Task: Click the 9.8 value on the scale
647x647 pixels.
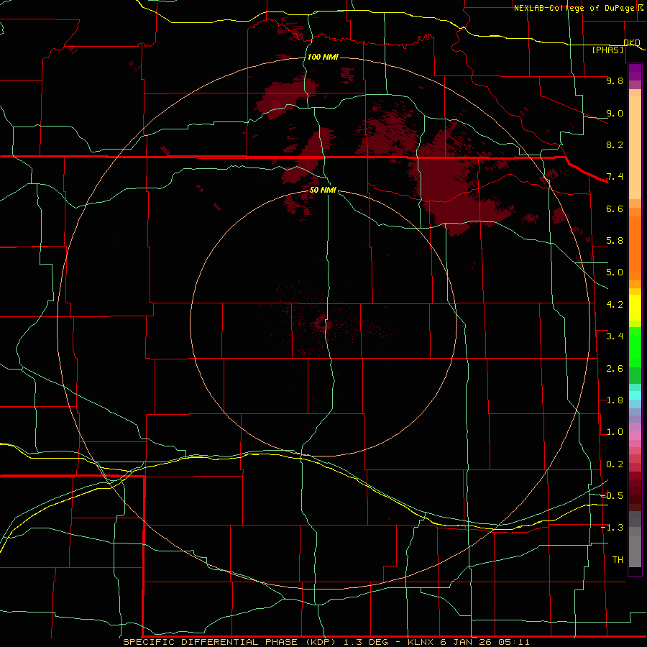Action: pos(615,81)
